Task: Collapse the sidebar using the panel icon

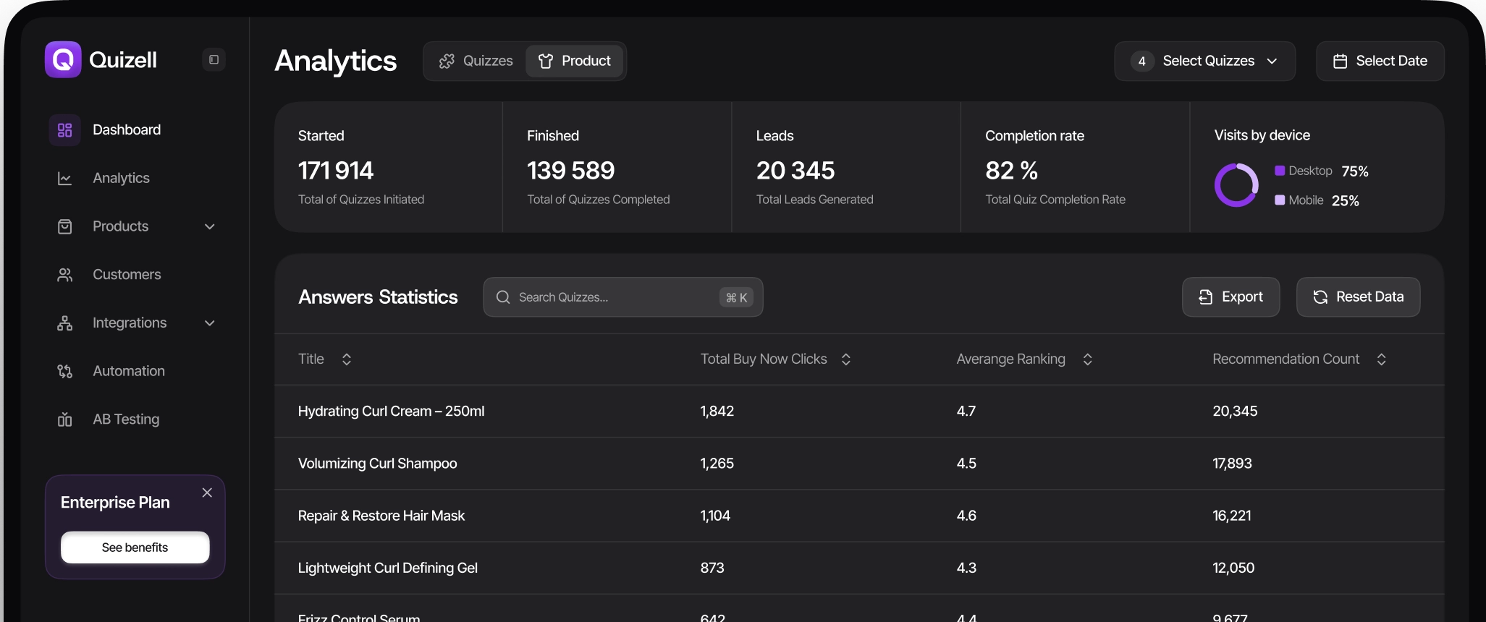Action: point(214,60)
